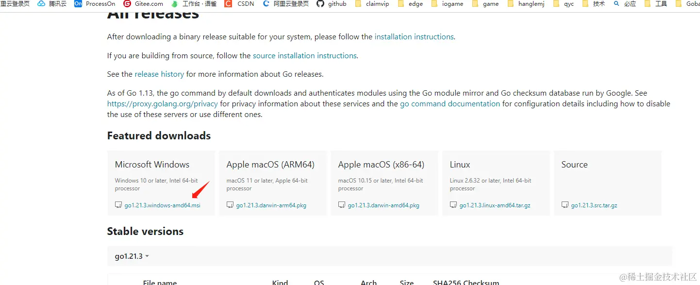
Task: Open the 工具 bookmark folder
Action: tap(656, 4)
